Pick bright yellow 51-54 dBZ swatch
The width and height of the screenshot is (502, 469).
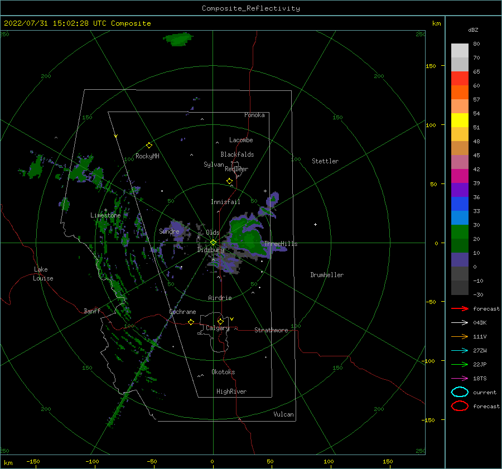click(x=460, y=120)
